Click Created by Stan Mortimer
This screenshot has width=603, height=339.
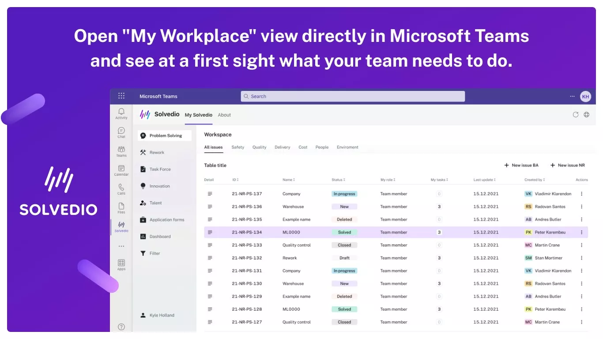pos(543,258)
